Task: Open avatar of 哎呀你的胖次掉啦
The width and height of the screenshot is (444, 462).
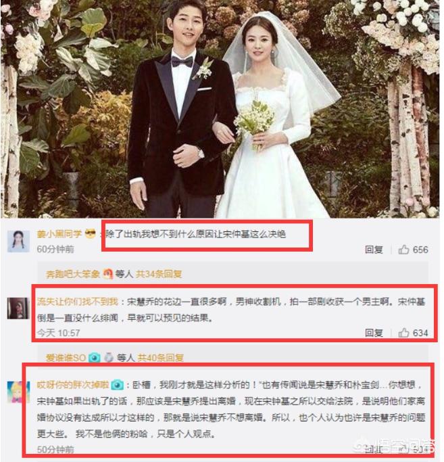Action: click(18, 392)
